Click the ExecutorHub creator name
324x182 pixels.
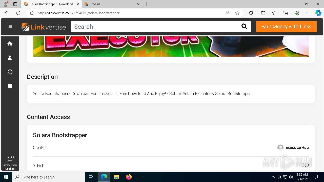click(x=297, y=148)
